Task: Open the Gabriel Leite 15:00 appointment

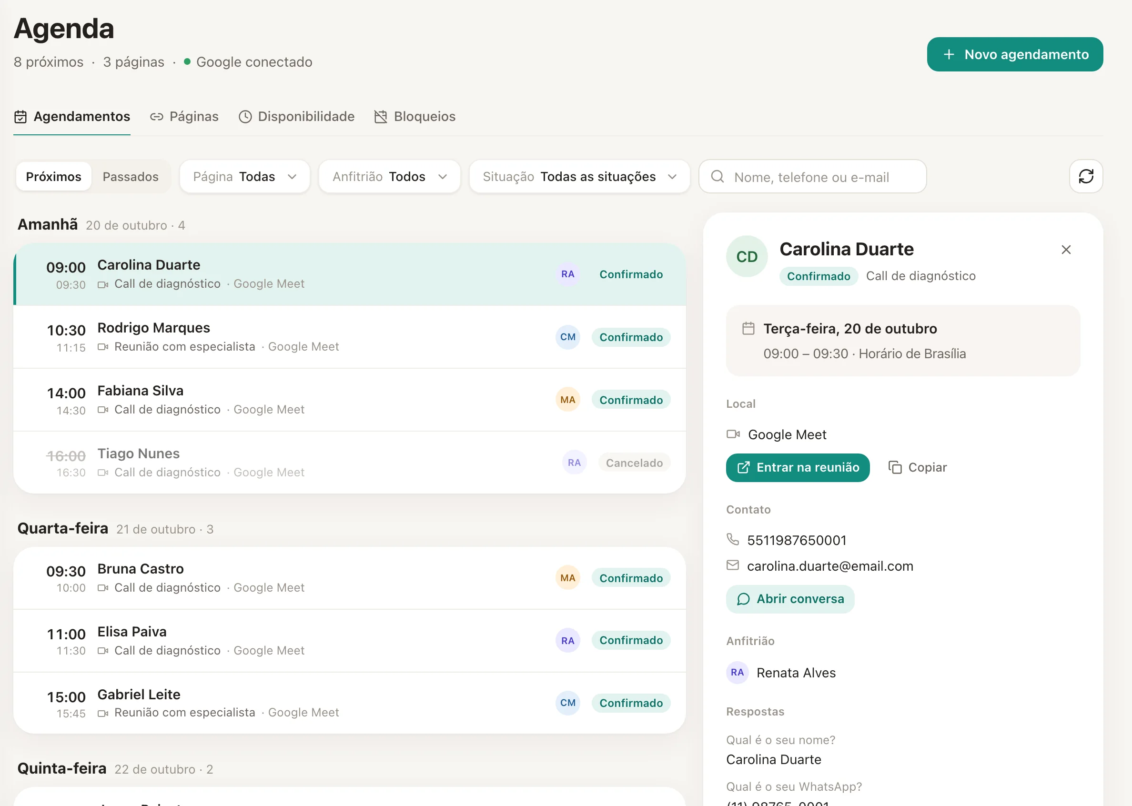Action: point(349,703)
